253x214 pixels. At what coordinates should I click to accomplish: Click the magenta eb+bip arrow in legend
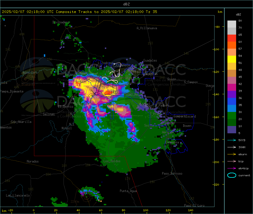click(x=232, y=168)
